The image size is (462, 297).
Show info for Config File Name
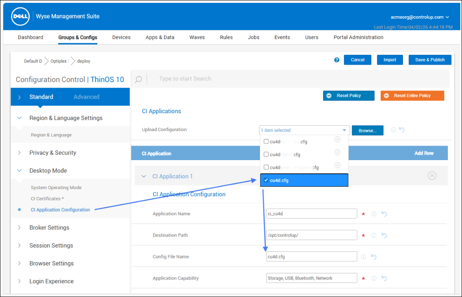(363, 257)
